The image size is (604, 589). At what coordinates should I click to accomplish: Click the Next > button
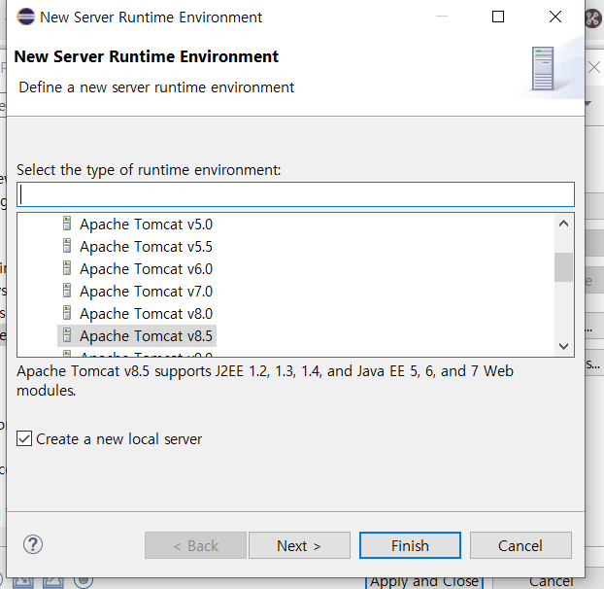pyautogui.click(x=299, y=545)
